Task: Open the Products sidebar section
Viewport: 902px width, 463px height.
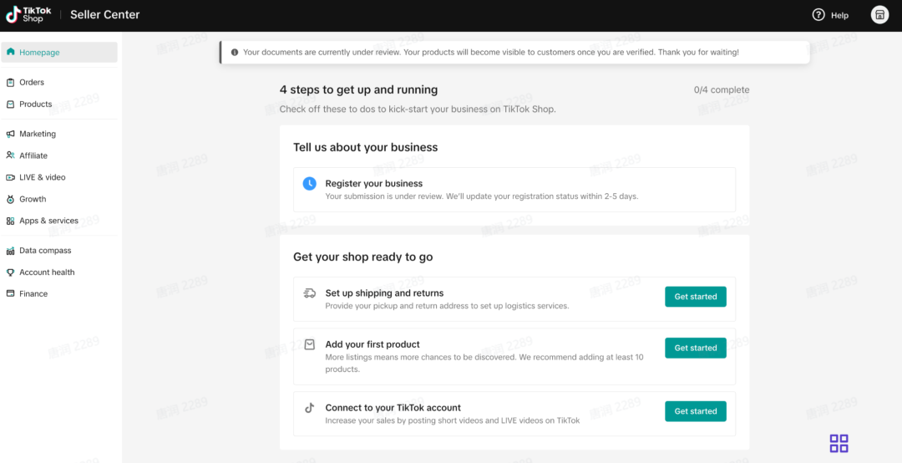Action: (x=35, y=104)
